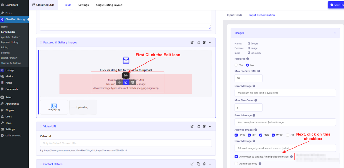
Task: Select Yes for Required
Action: coord(236,65)
